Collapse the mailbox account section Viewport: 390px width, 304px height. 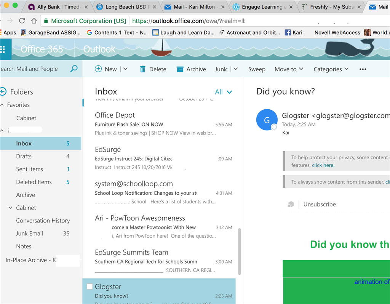(x=2, y=130)
